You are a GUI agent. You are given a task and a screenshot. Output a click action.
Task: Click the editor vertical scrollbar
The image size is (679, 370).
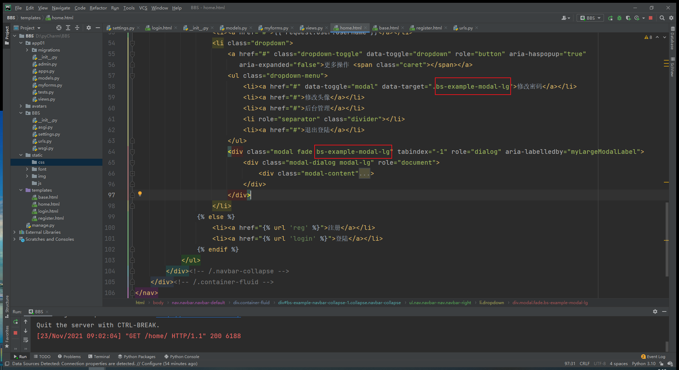click(667, 240)
